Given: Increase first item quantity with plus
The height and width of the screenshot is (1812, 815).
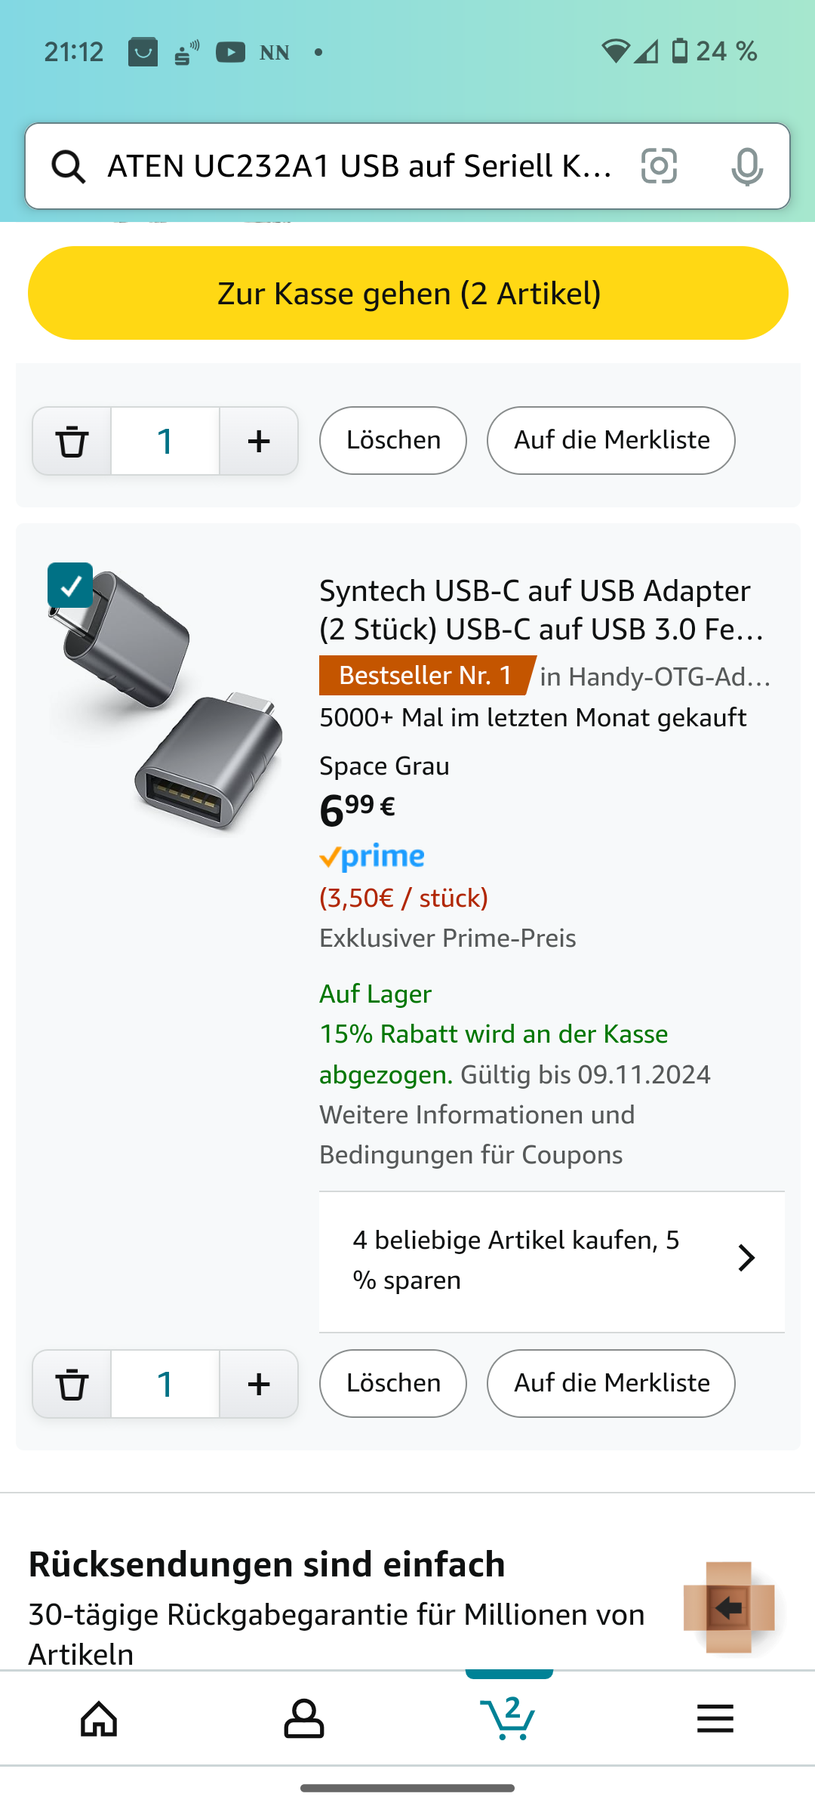Looking at the screenshot, I should [x=259, y=441].
